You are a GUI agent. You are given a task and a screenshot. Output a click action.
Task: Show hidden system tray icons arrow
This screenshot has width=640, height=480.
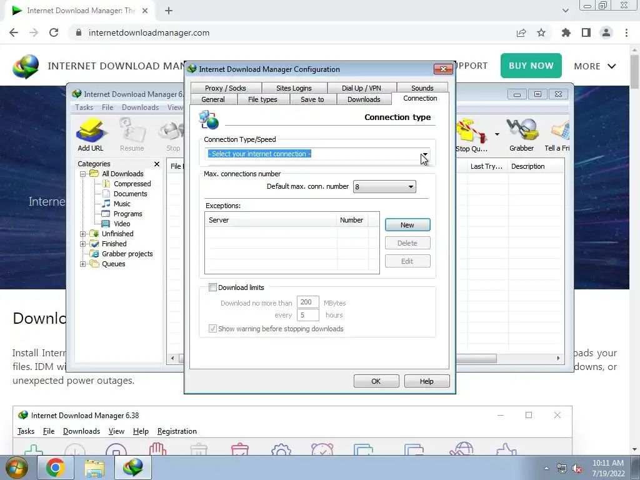pos(546,469)
